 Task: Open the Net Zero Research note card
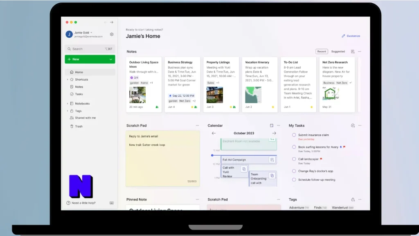coord(337,84)
